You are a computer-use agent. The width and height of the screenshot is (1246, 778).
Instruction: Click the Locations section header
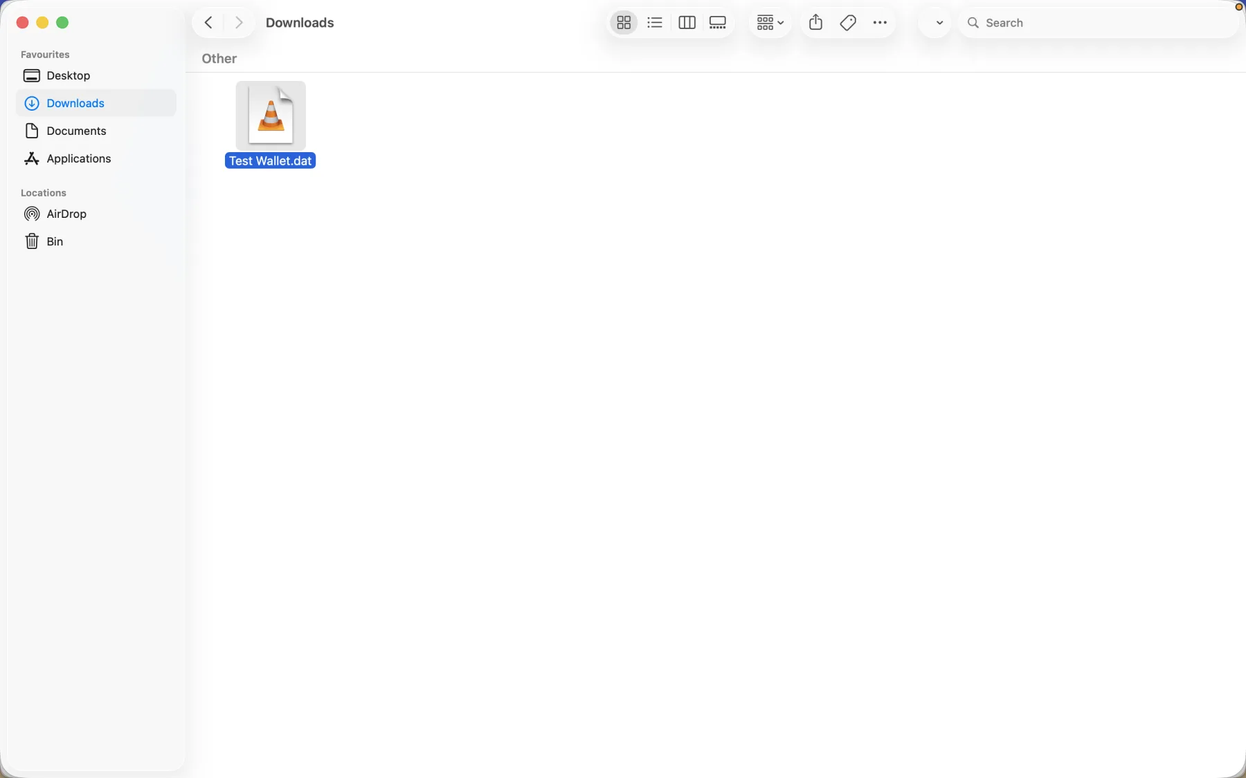click(x=44, y=192)
